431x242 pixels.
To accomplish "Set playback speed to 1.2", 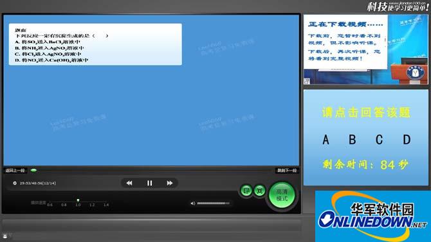I will (x=92, y=205).
